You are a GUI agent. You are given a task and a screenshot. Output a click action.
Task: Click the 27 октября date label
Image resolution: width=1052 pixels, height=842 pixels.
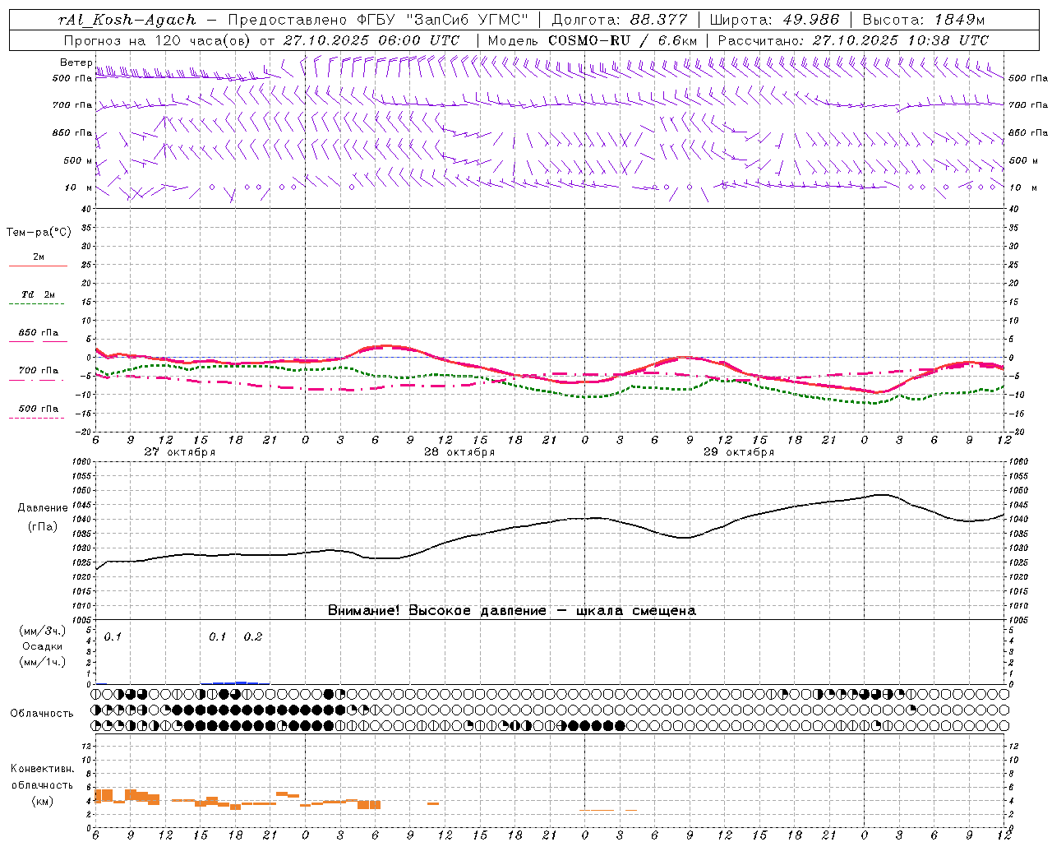179,452
